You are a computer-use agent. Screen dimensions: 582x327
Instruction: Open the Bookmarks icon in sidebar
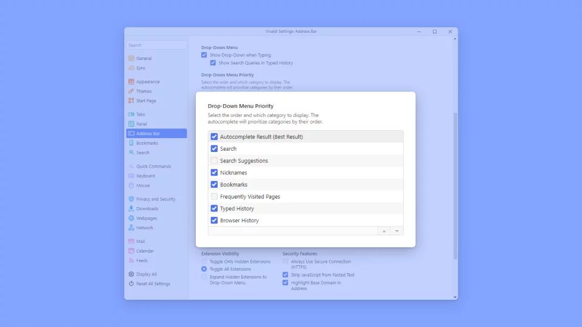(x=131, y=143)
